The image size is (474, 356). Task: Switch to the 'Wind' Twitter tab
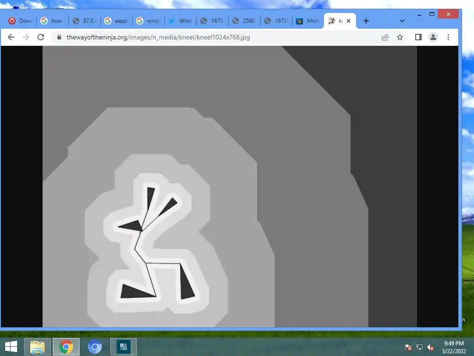pos(181,21)
